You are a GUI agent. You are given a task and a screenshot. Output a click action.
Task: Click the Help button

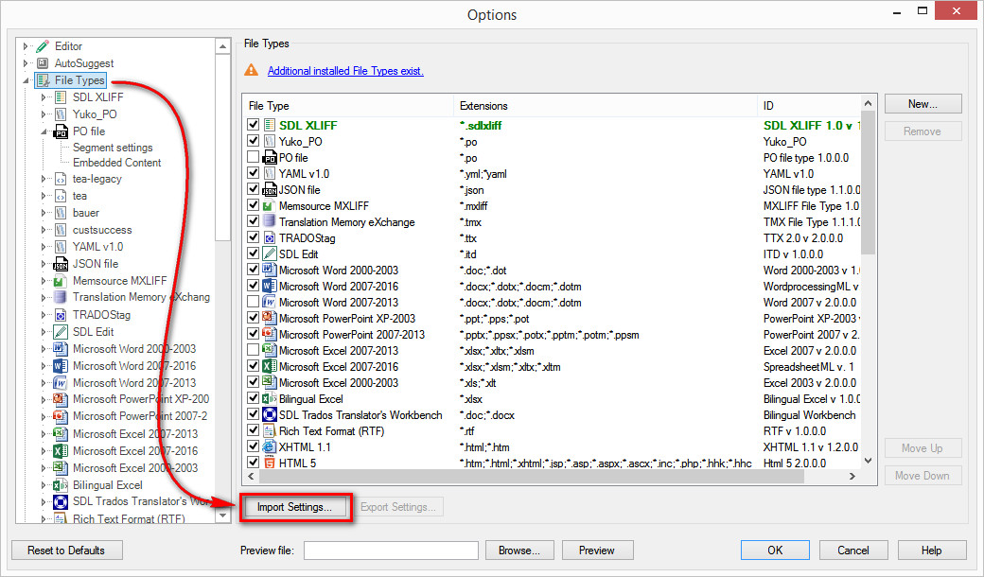click(x=931, y=550)
